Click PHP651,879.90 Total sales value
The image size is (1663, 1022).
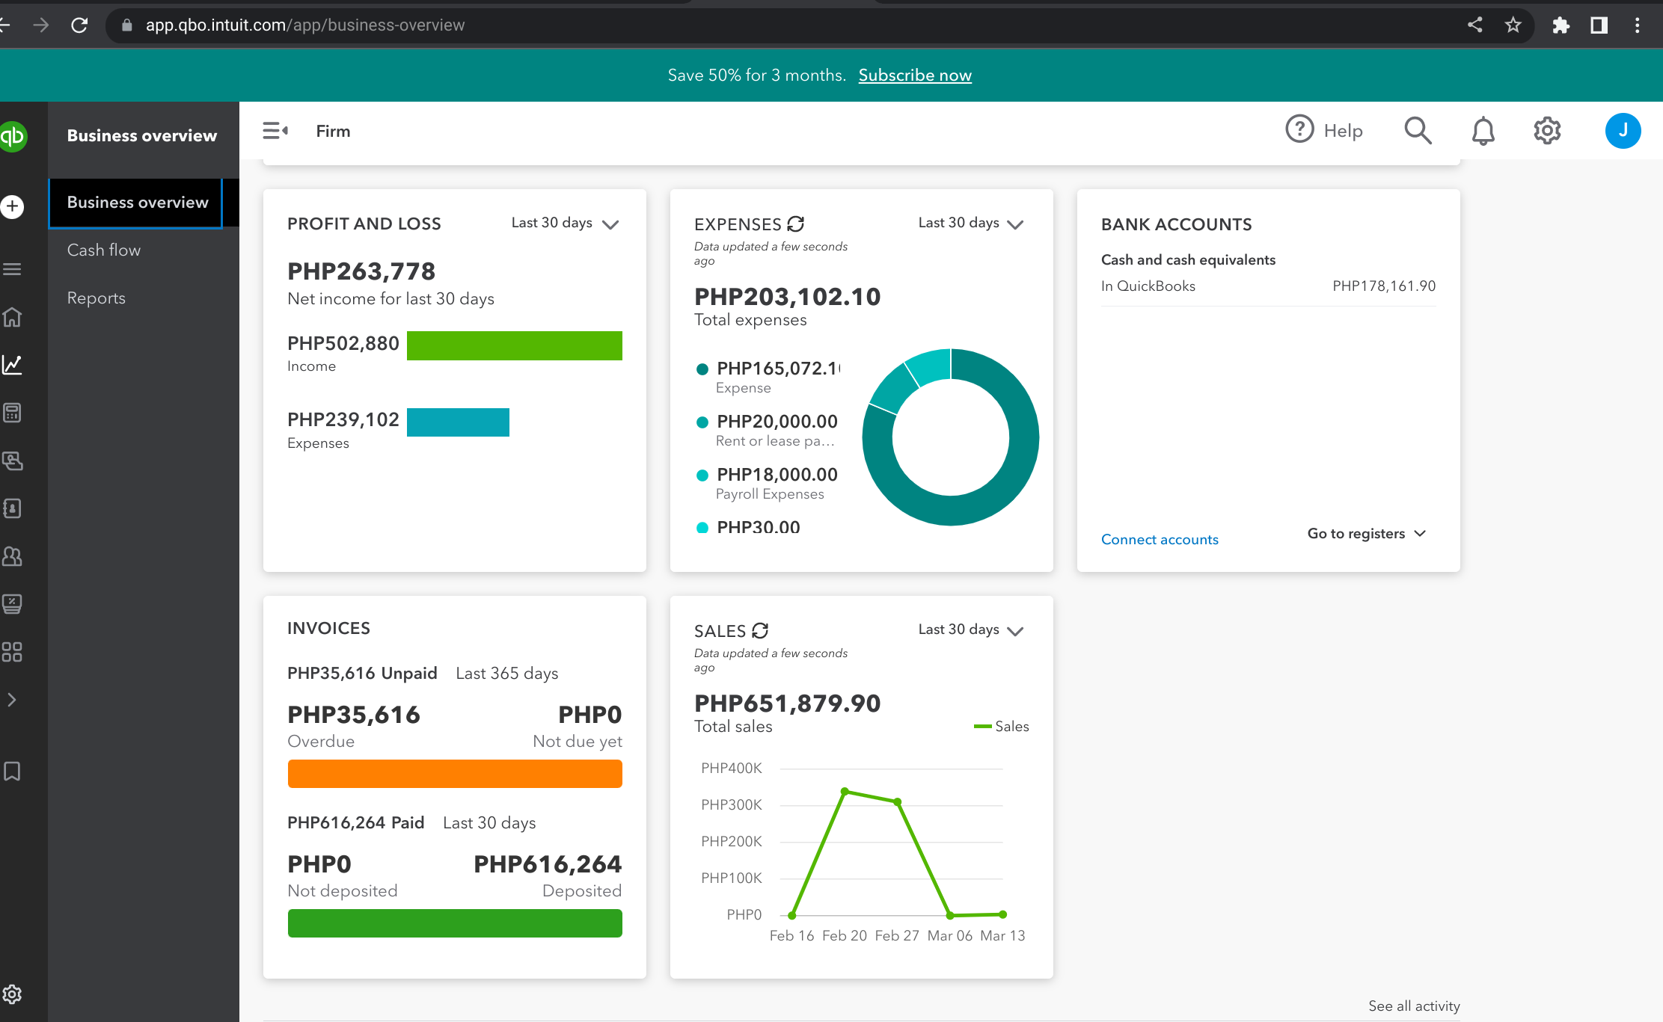(787, 703)
